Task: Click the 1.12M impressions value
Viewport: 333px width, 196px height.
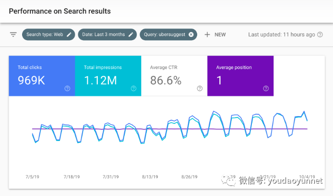Action: (x=100, y=80)
